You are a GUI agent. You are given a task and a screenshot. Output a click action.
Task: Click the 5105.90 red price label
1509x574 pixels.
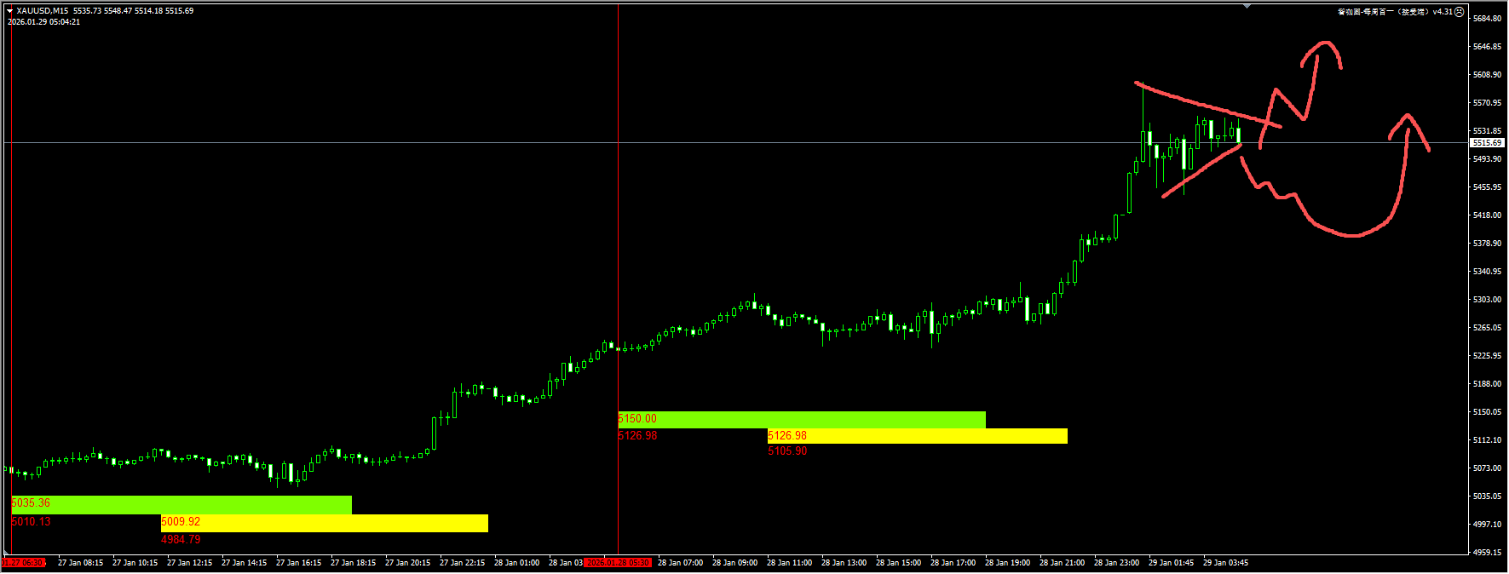(787, 451)
